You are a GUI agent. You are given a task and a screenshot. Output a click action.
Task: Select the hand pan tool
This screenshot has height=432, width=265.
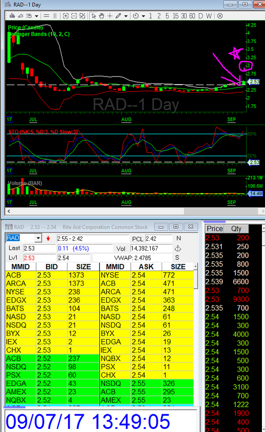pyautogui.click(x=102, y=16)
